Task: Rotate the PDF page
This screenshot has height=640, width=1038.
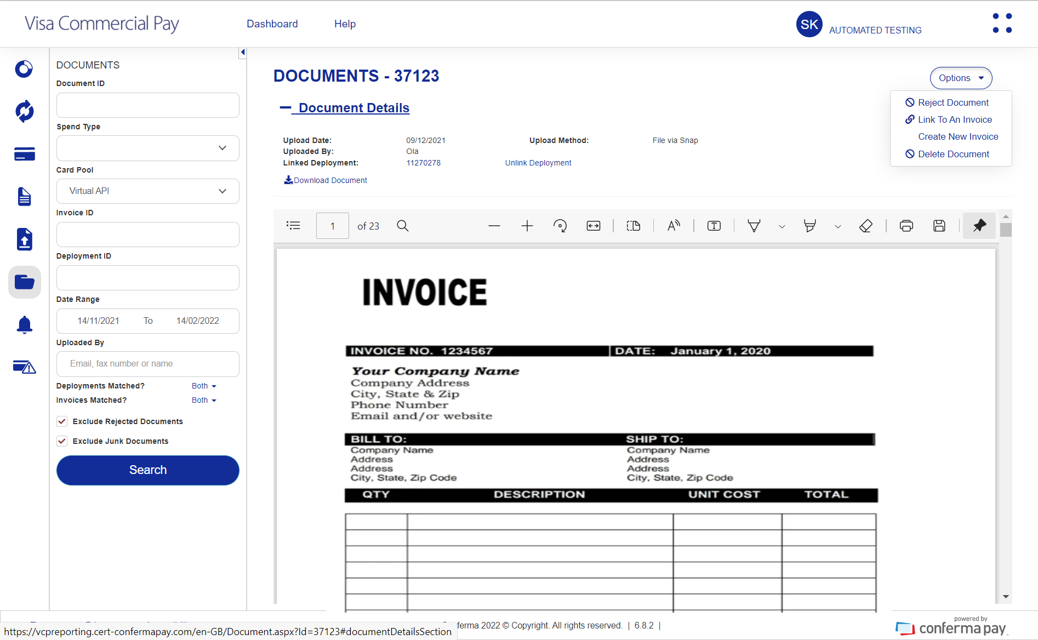Action: pyautogui.click(x=560, y=226)
